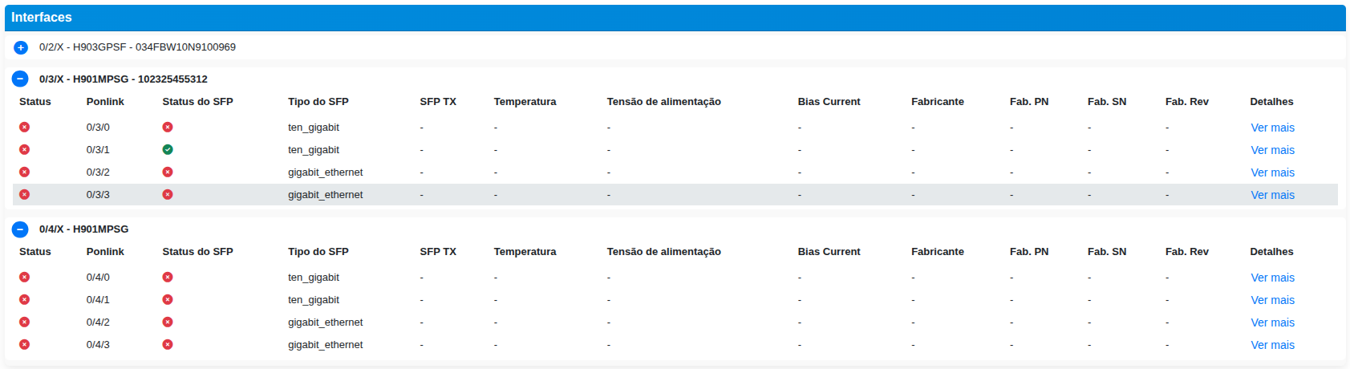Screen dimensions: 1350x369
Task: Collapse the 0/3/X H901MPSG interface group
Action: coord(21,79)
